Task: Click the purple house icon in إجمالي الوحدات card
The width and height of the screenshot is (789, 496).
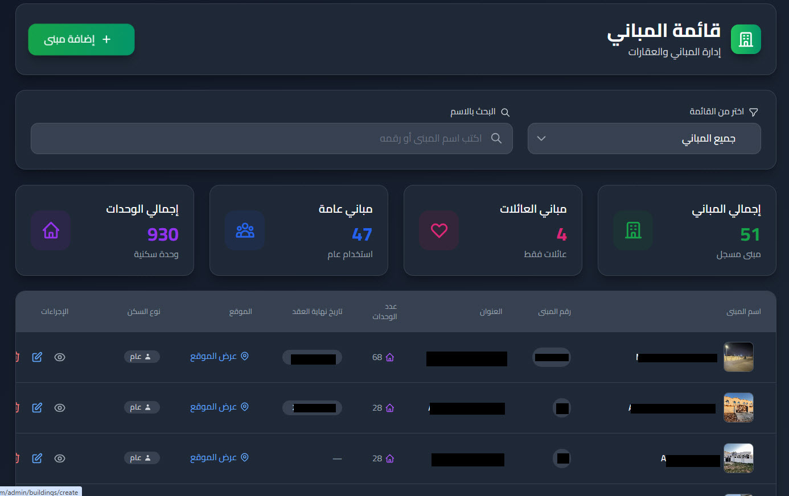Action: coord(51,230)
